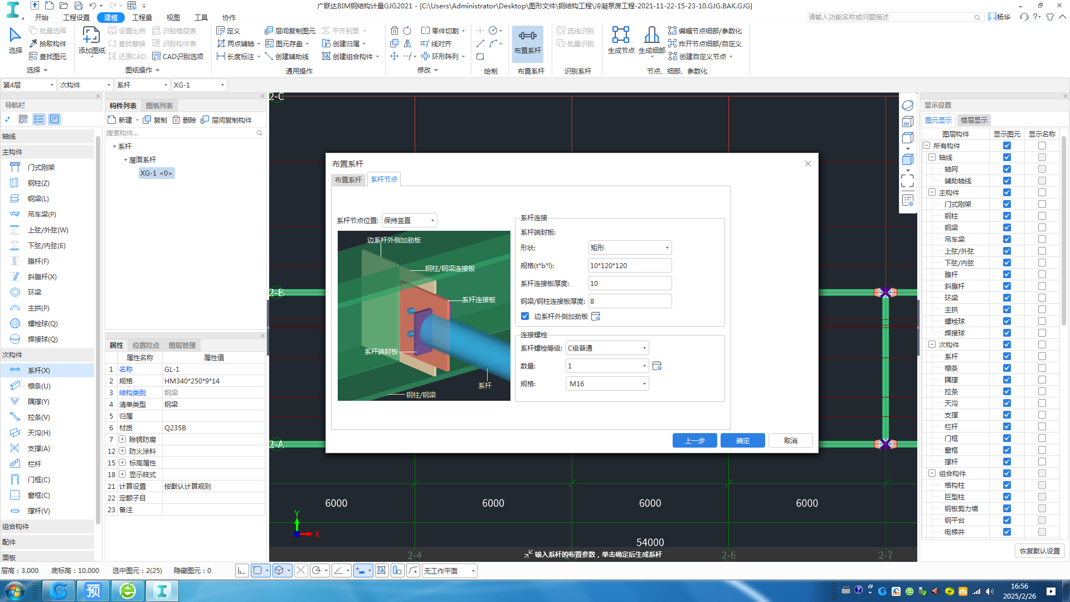The image size is (1070, 602).
Task: Toggle the 边系杆外侧加劲板 checkbox
Action: (525, 317)
